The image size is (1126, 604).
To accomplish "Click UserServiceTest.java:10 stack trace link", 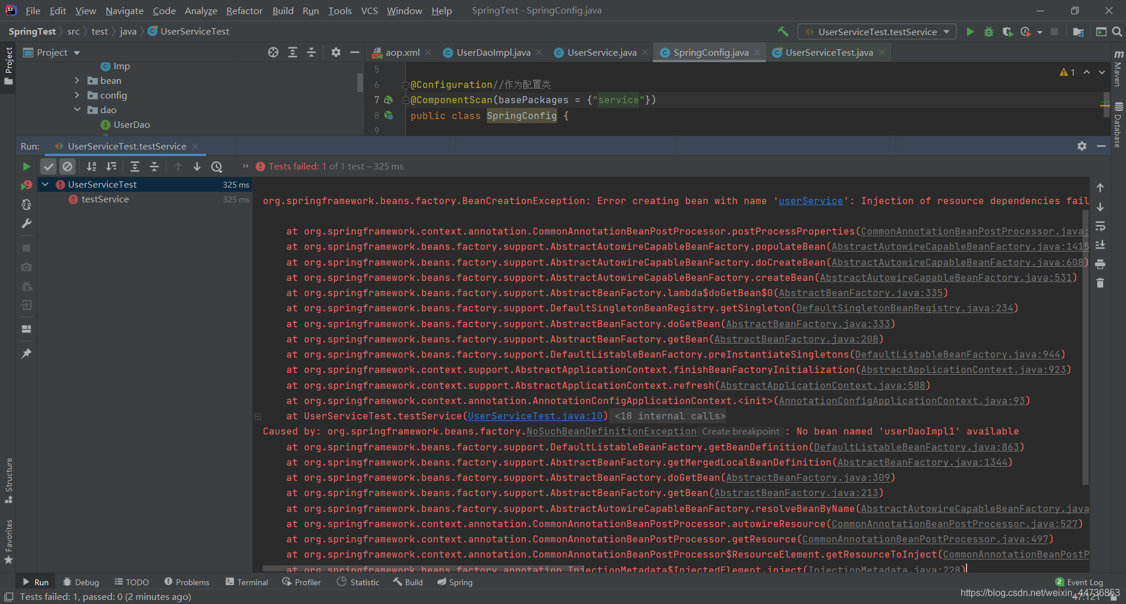I will coord(535,416).
